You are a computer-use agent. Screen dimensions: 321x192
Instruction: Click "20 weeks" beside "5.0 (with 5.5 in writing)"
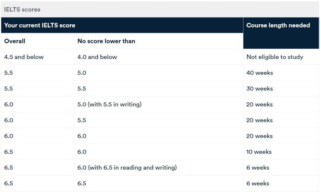click(259, 105)
